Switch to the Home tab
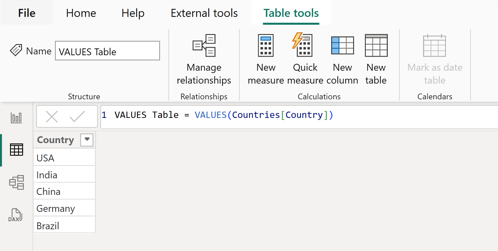Viewport: 498px width, 251px height. point(81,13)
